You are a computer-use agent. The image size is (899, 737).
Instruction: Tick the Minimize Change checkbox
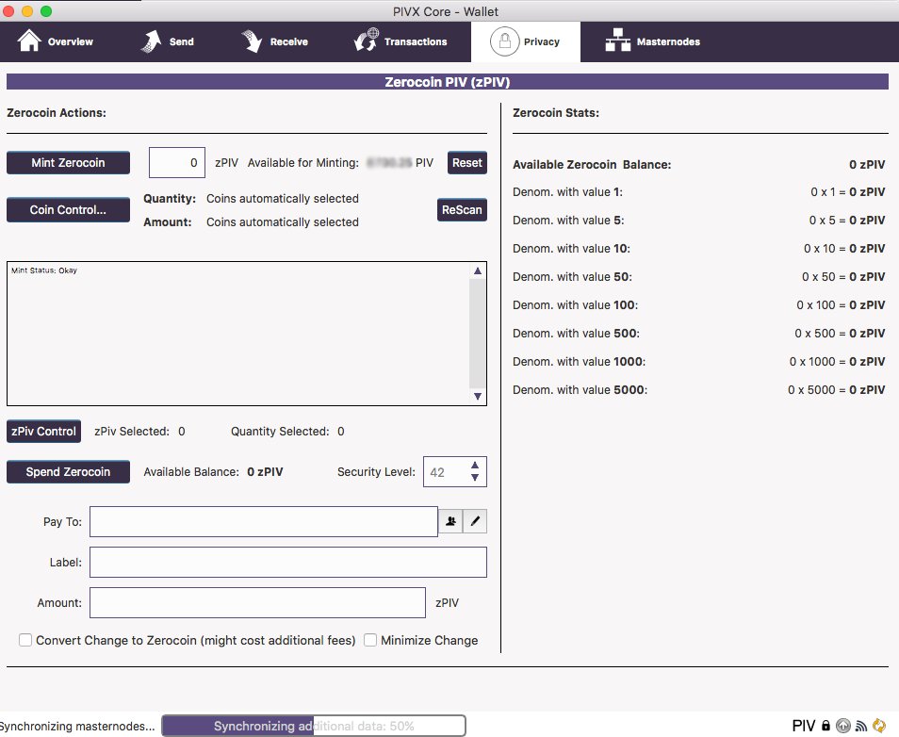tap(370, 640)
